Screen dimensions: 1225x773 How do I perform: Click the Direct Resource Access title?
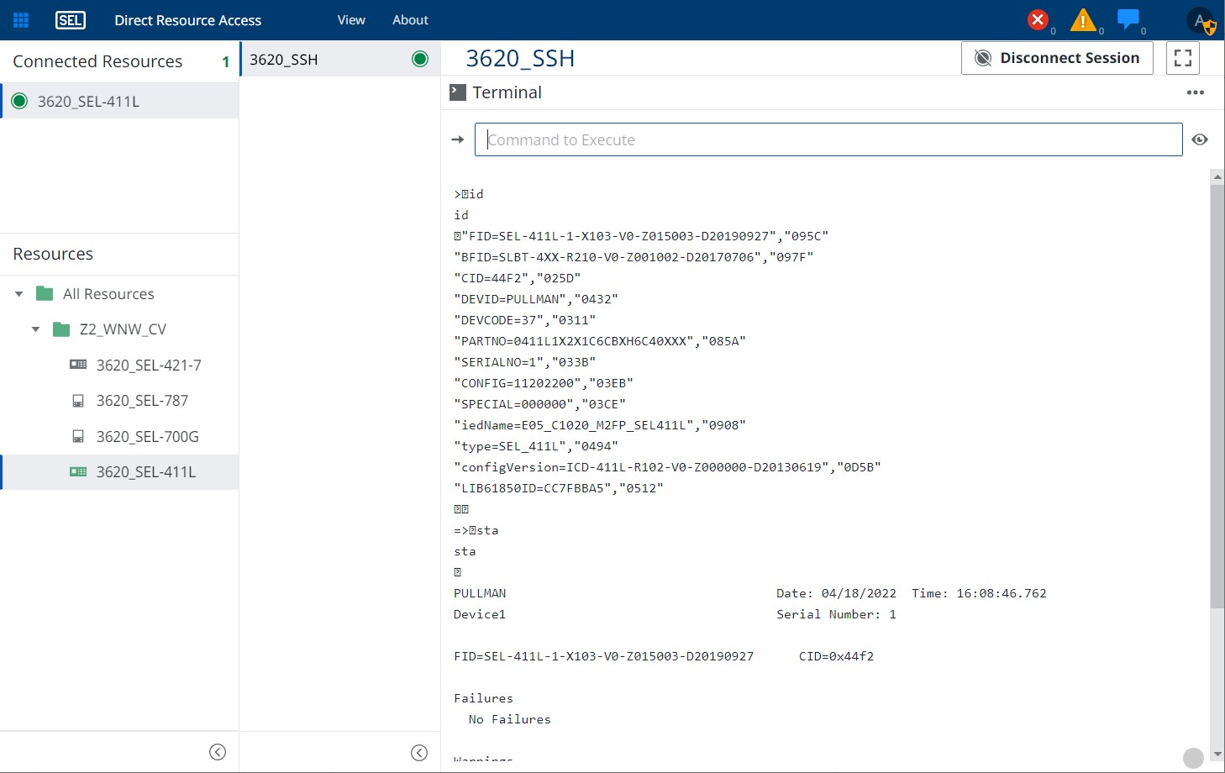click(188, 20)
